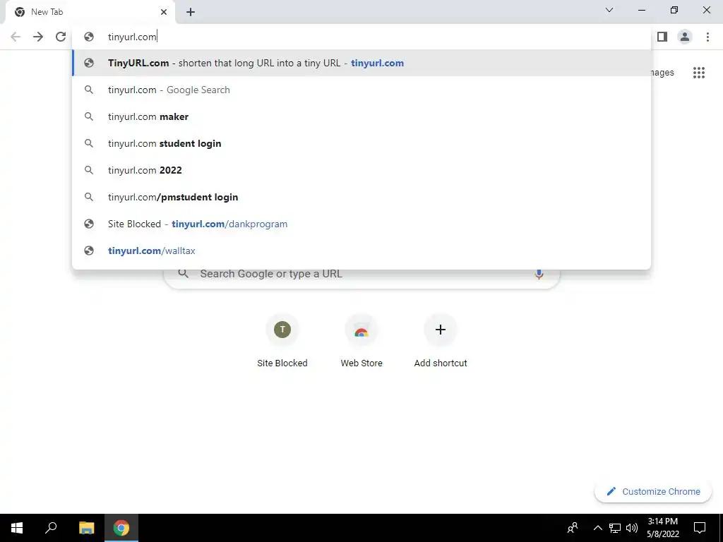Click the address bar with tinyurl.com
The height and width of the screenshot is (542, 723).
pos(361,37)
